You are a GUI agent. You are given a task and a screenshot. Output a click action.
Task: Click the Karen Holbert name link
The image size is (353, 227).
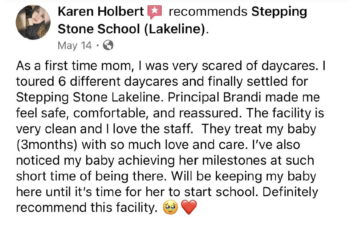point(101,11)
